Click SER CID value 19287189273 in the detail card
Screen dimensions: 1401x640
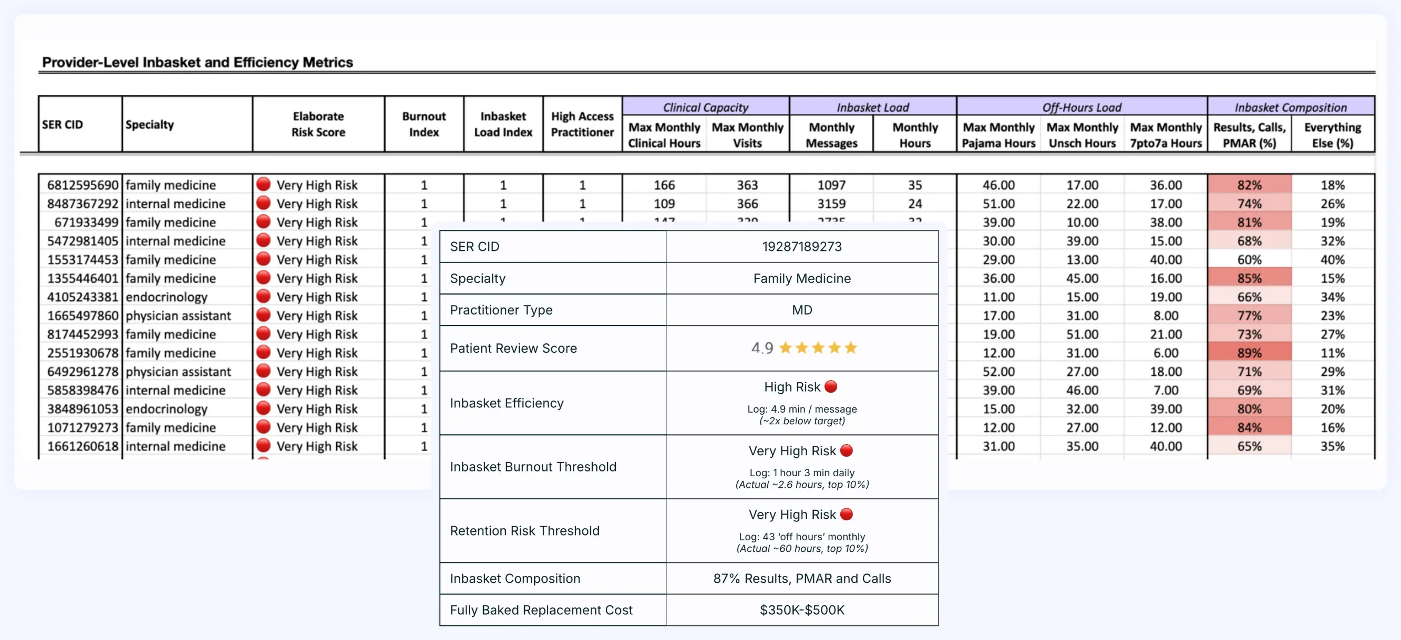click(x=801, y=247)
